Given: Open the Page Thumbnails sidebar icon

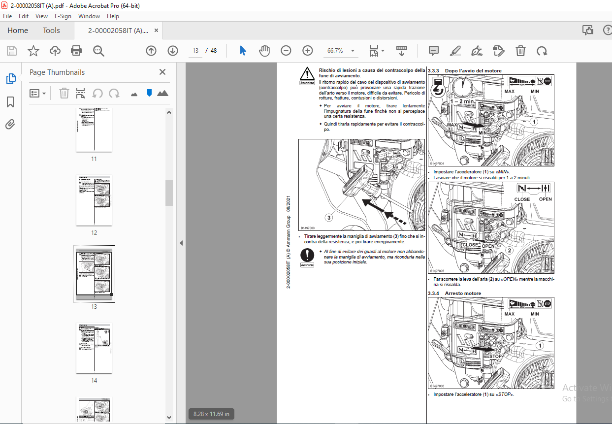Looking at the screenshot, I should click(x=10, y=79).
